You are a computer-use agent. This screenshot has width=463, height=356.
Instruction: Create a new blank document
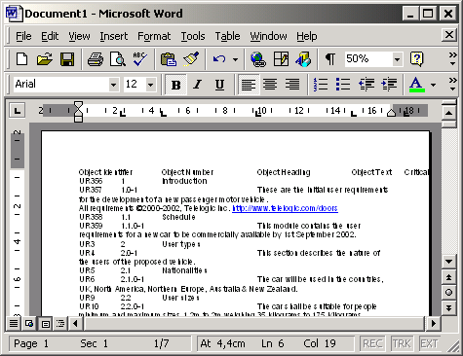(22, 59)
